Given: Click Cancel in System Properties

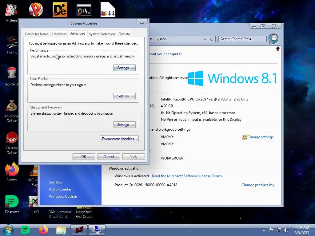Looking at the screenshot, I should pos(109,157).
